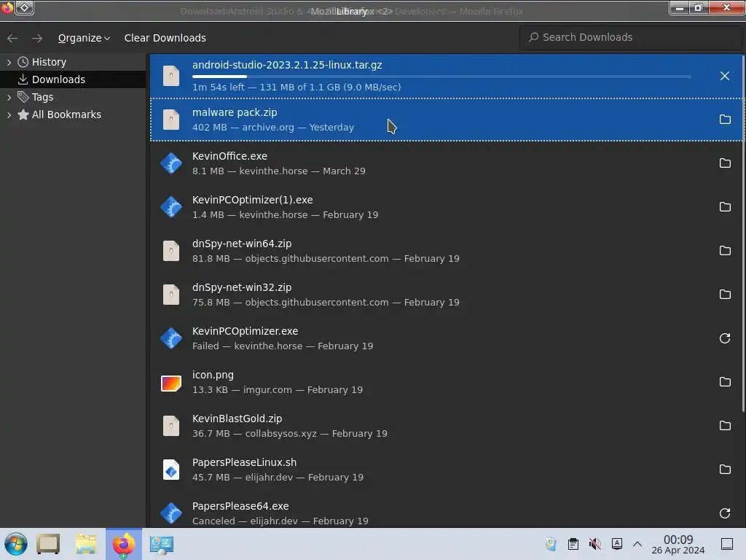This screenshot has width=746, height=560.
Task: Open folder for KevinBlastGold.zip
Action: [724, 426]
